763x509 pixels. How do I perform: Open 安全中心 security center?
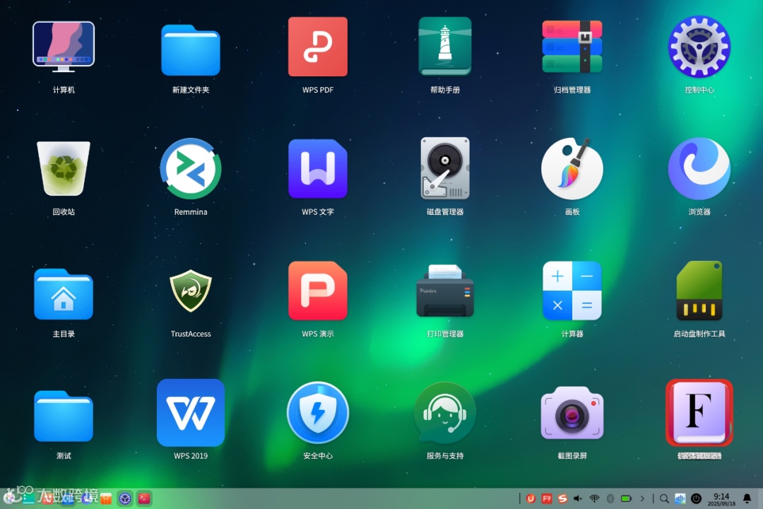(318, 413)
